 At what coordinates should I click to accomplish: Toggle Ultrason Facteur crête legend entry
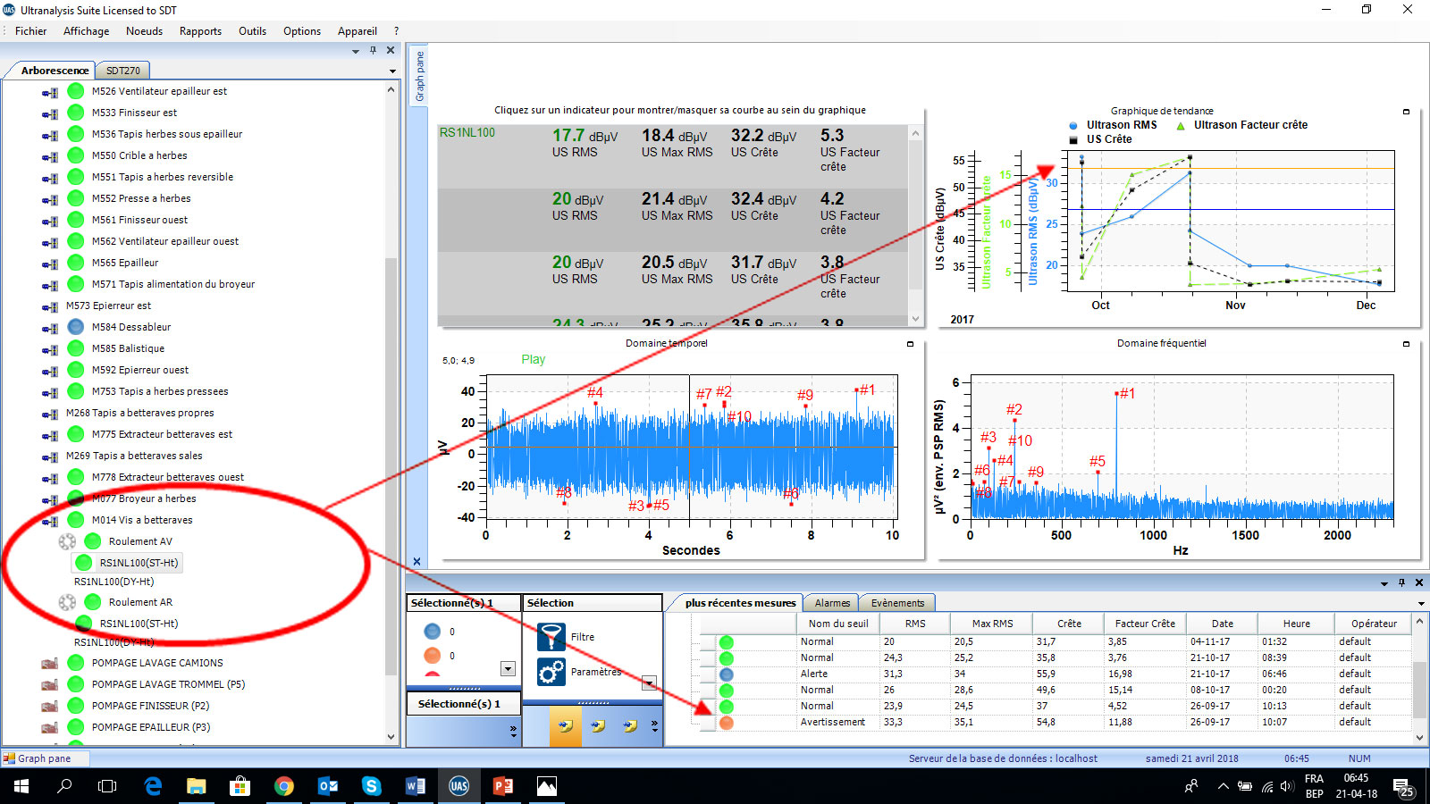(1242, 125)
